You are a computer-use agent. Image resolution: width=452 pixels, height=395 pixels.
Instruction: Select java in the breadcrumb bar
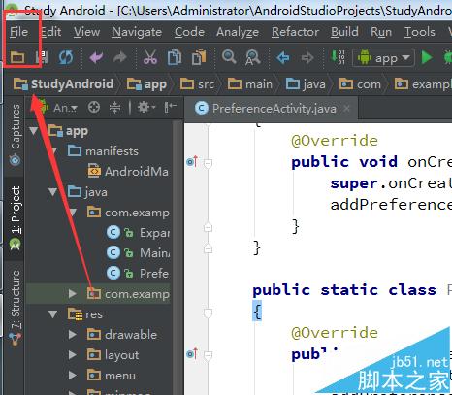tap(306, 84)
